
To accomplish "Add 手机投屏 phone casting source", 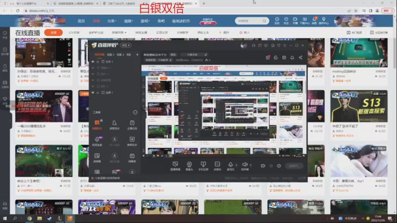I will [x=203, y=166].
